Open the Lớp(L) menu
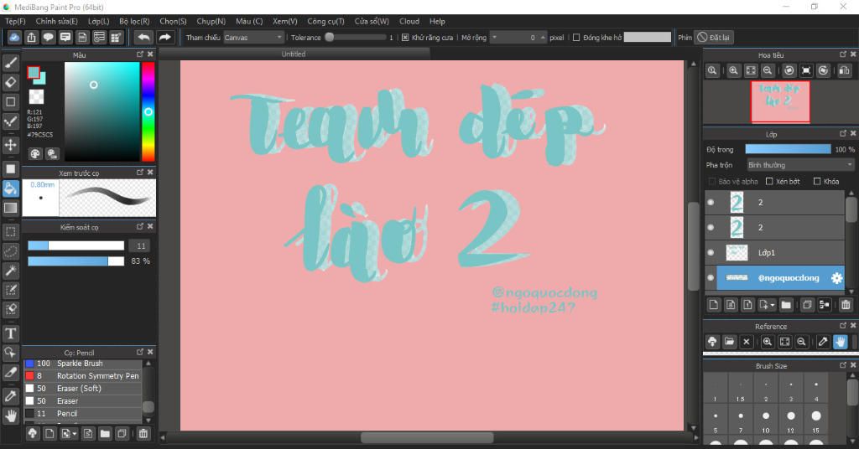This screenshot has width=859, height=449. 99,21
